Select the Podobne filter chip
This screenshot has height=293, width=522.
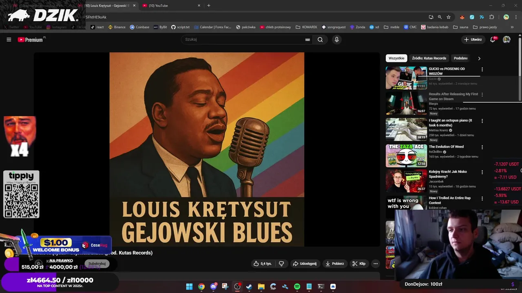461,58
